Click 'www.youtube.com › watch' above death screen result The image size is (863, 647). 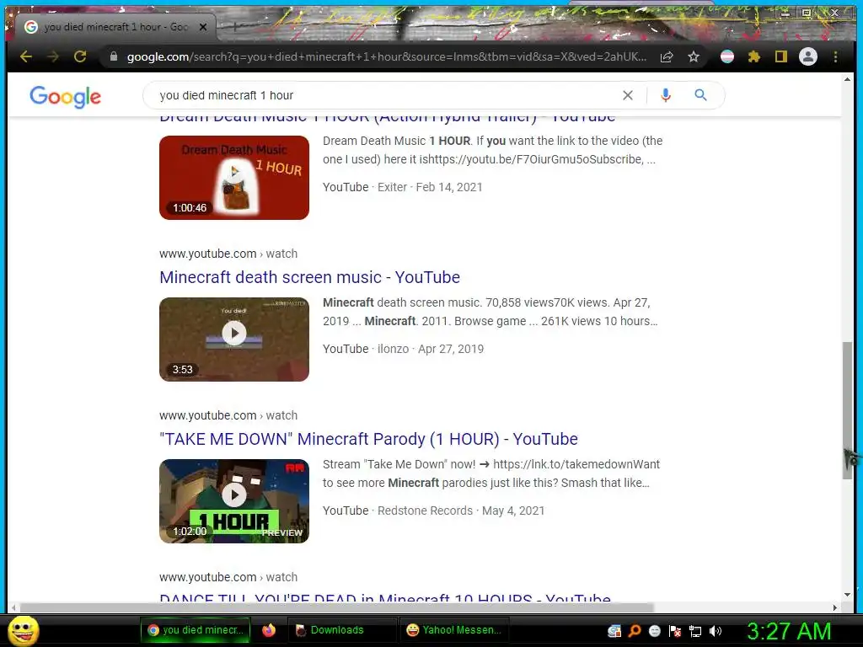(x=228, y=254)
